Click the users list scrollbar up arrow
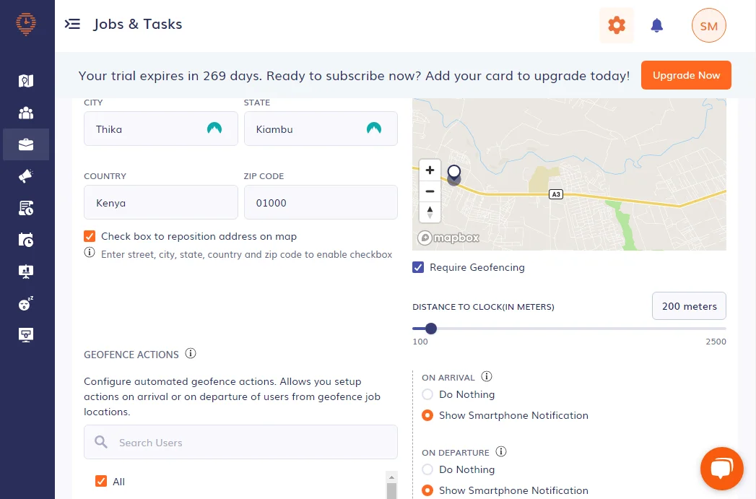 point(391,477)
